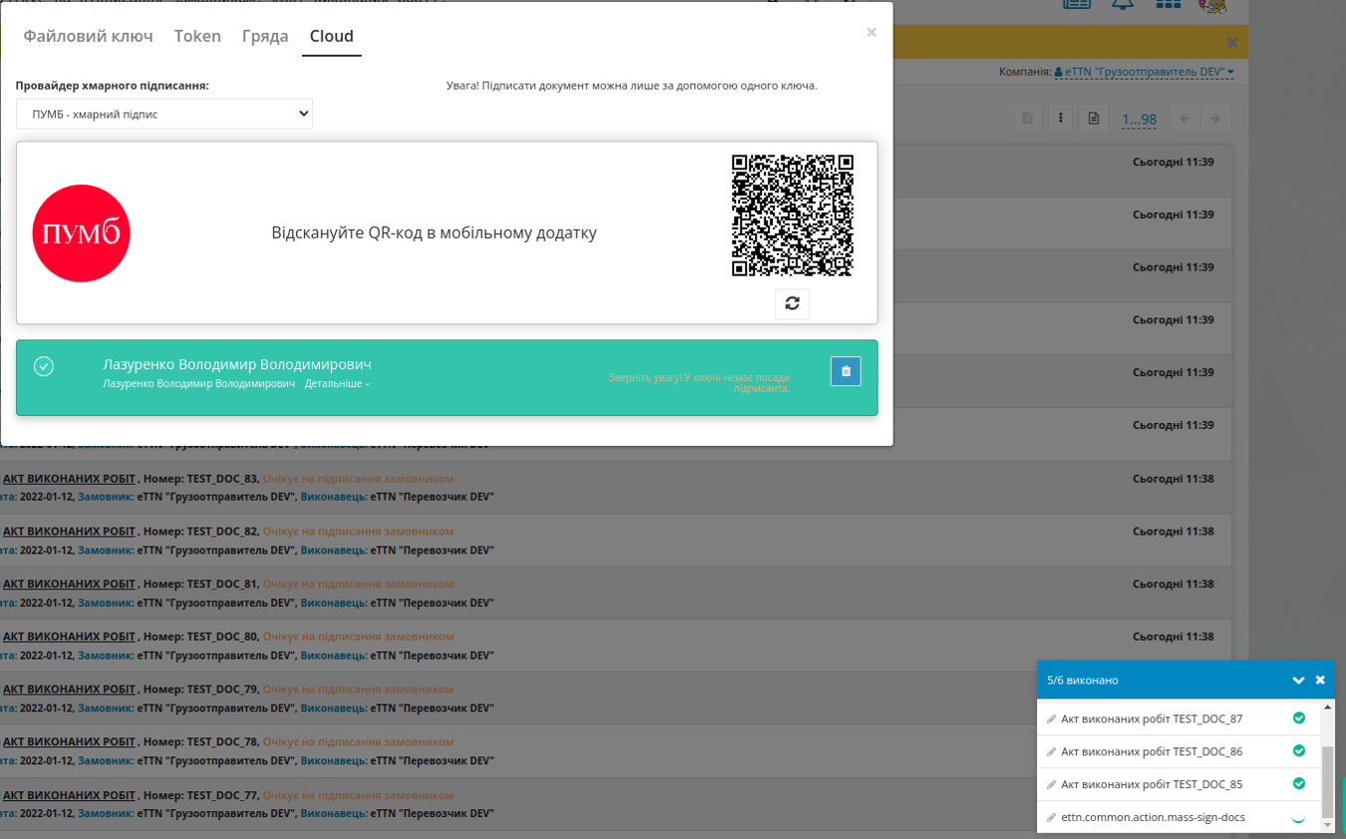The width and height of the screenshot is (1346, 839).
Task: Dismiss the yellow notification banner
Action: (x=1232, y=42)
